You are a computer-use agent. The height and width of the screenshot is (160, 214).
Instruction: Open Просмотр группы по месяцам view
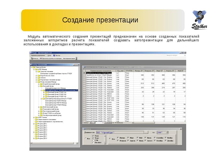(50, 58)
